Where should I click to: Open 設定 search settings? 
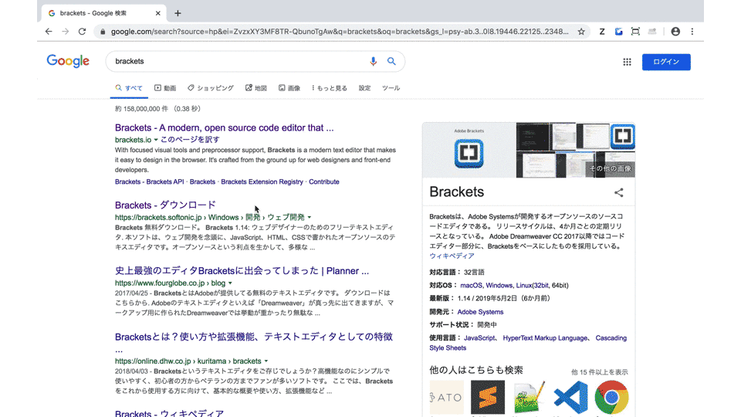364,88
